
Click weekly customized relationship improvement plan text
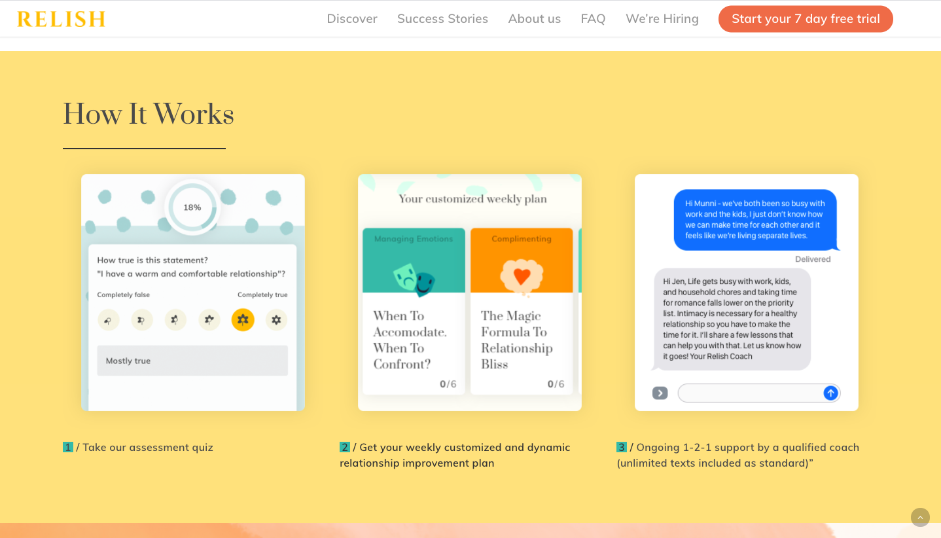[455, 455]
